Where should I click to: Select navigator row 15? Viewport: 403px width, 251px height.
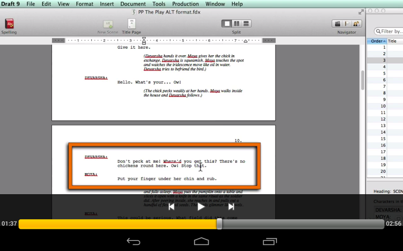[385, 139]
